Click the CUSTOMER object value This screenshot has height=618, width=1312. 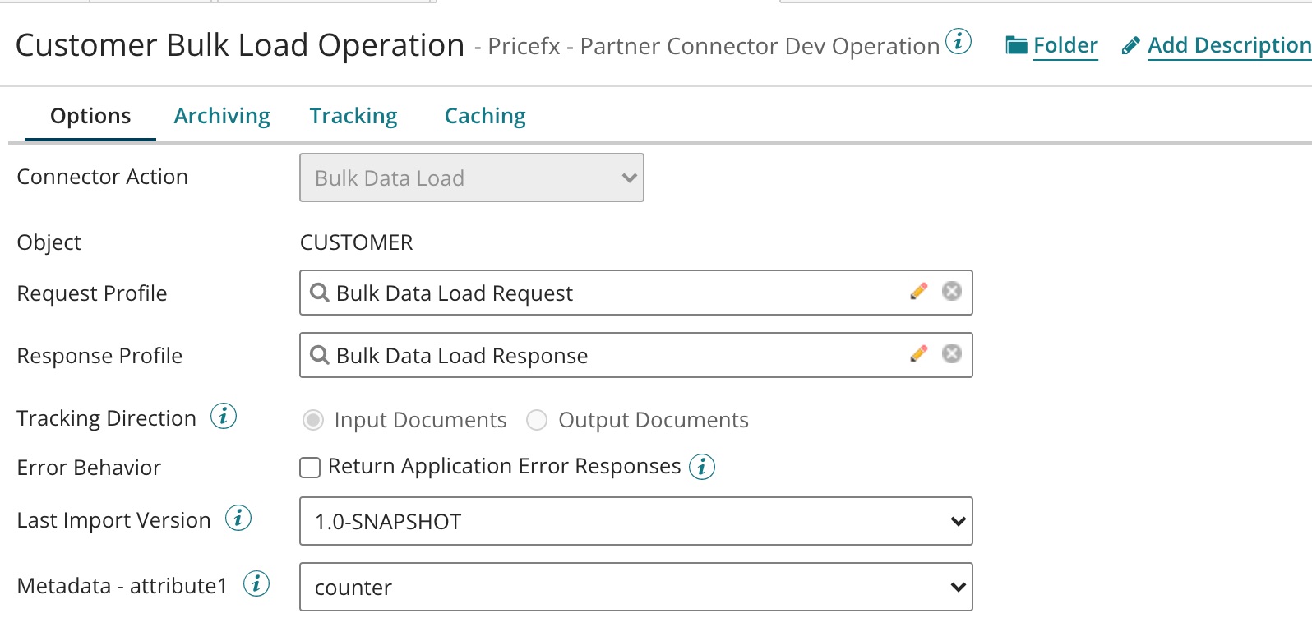pyautogui.click(x=356, y=242)
